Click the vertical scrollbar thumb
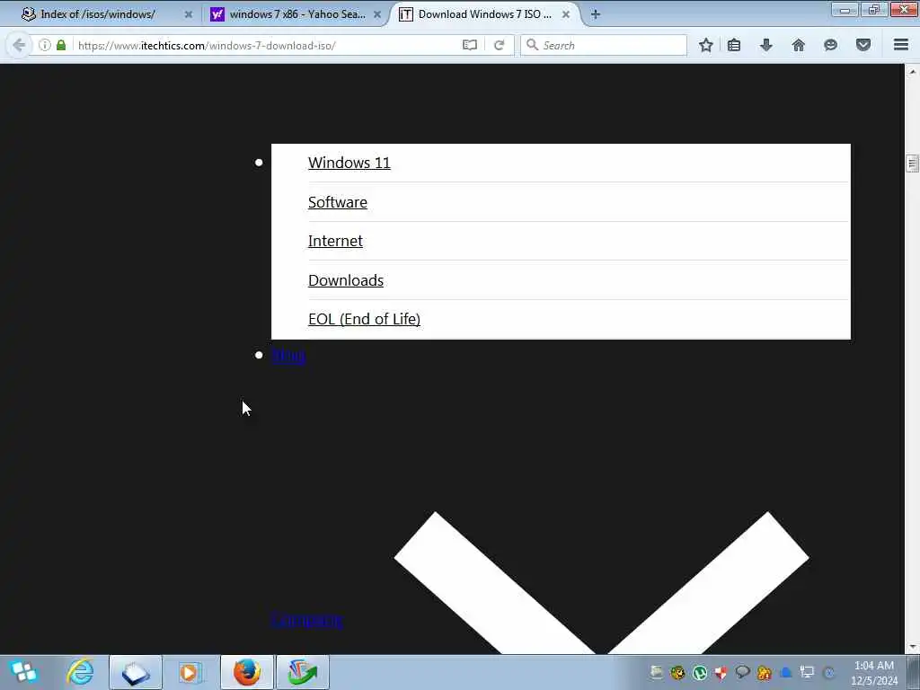The width and height of the screenshot is (920, 690). point(912,164)
